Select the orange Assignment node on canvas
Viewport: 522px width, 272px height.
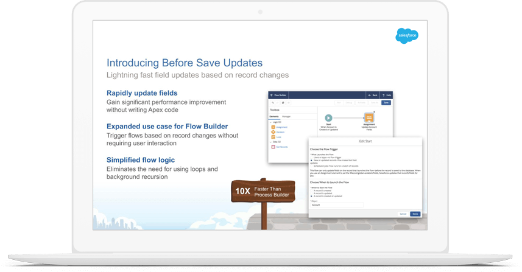pyautogui.click(x=369, y=117)
